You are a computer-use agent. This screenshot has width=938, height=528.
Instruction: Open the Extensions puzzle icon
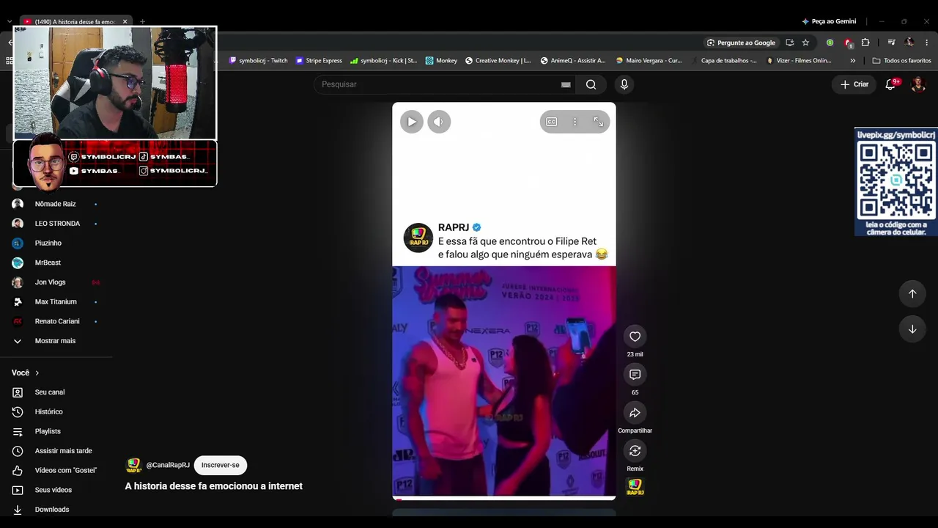(x=865, y=43)
